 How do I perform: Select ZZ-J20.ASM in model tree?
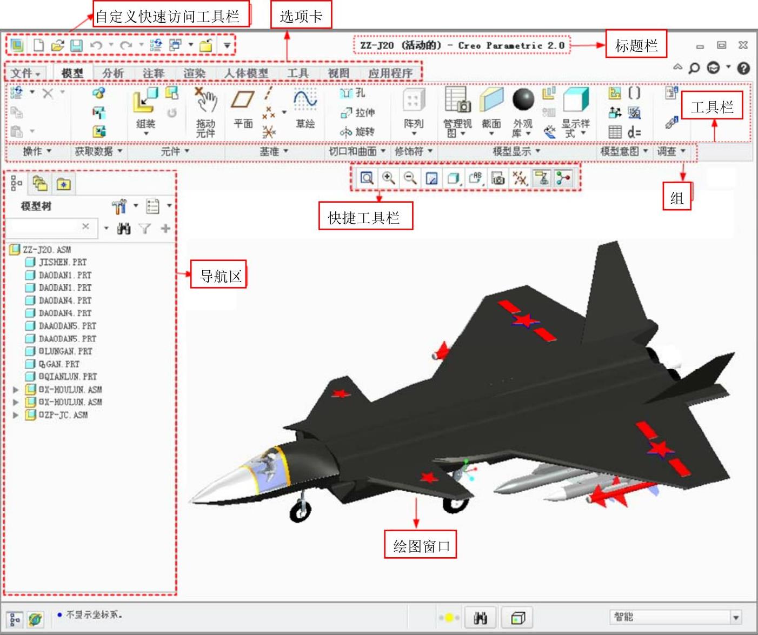pyautogui.click(x=41, y=250)
